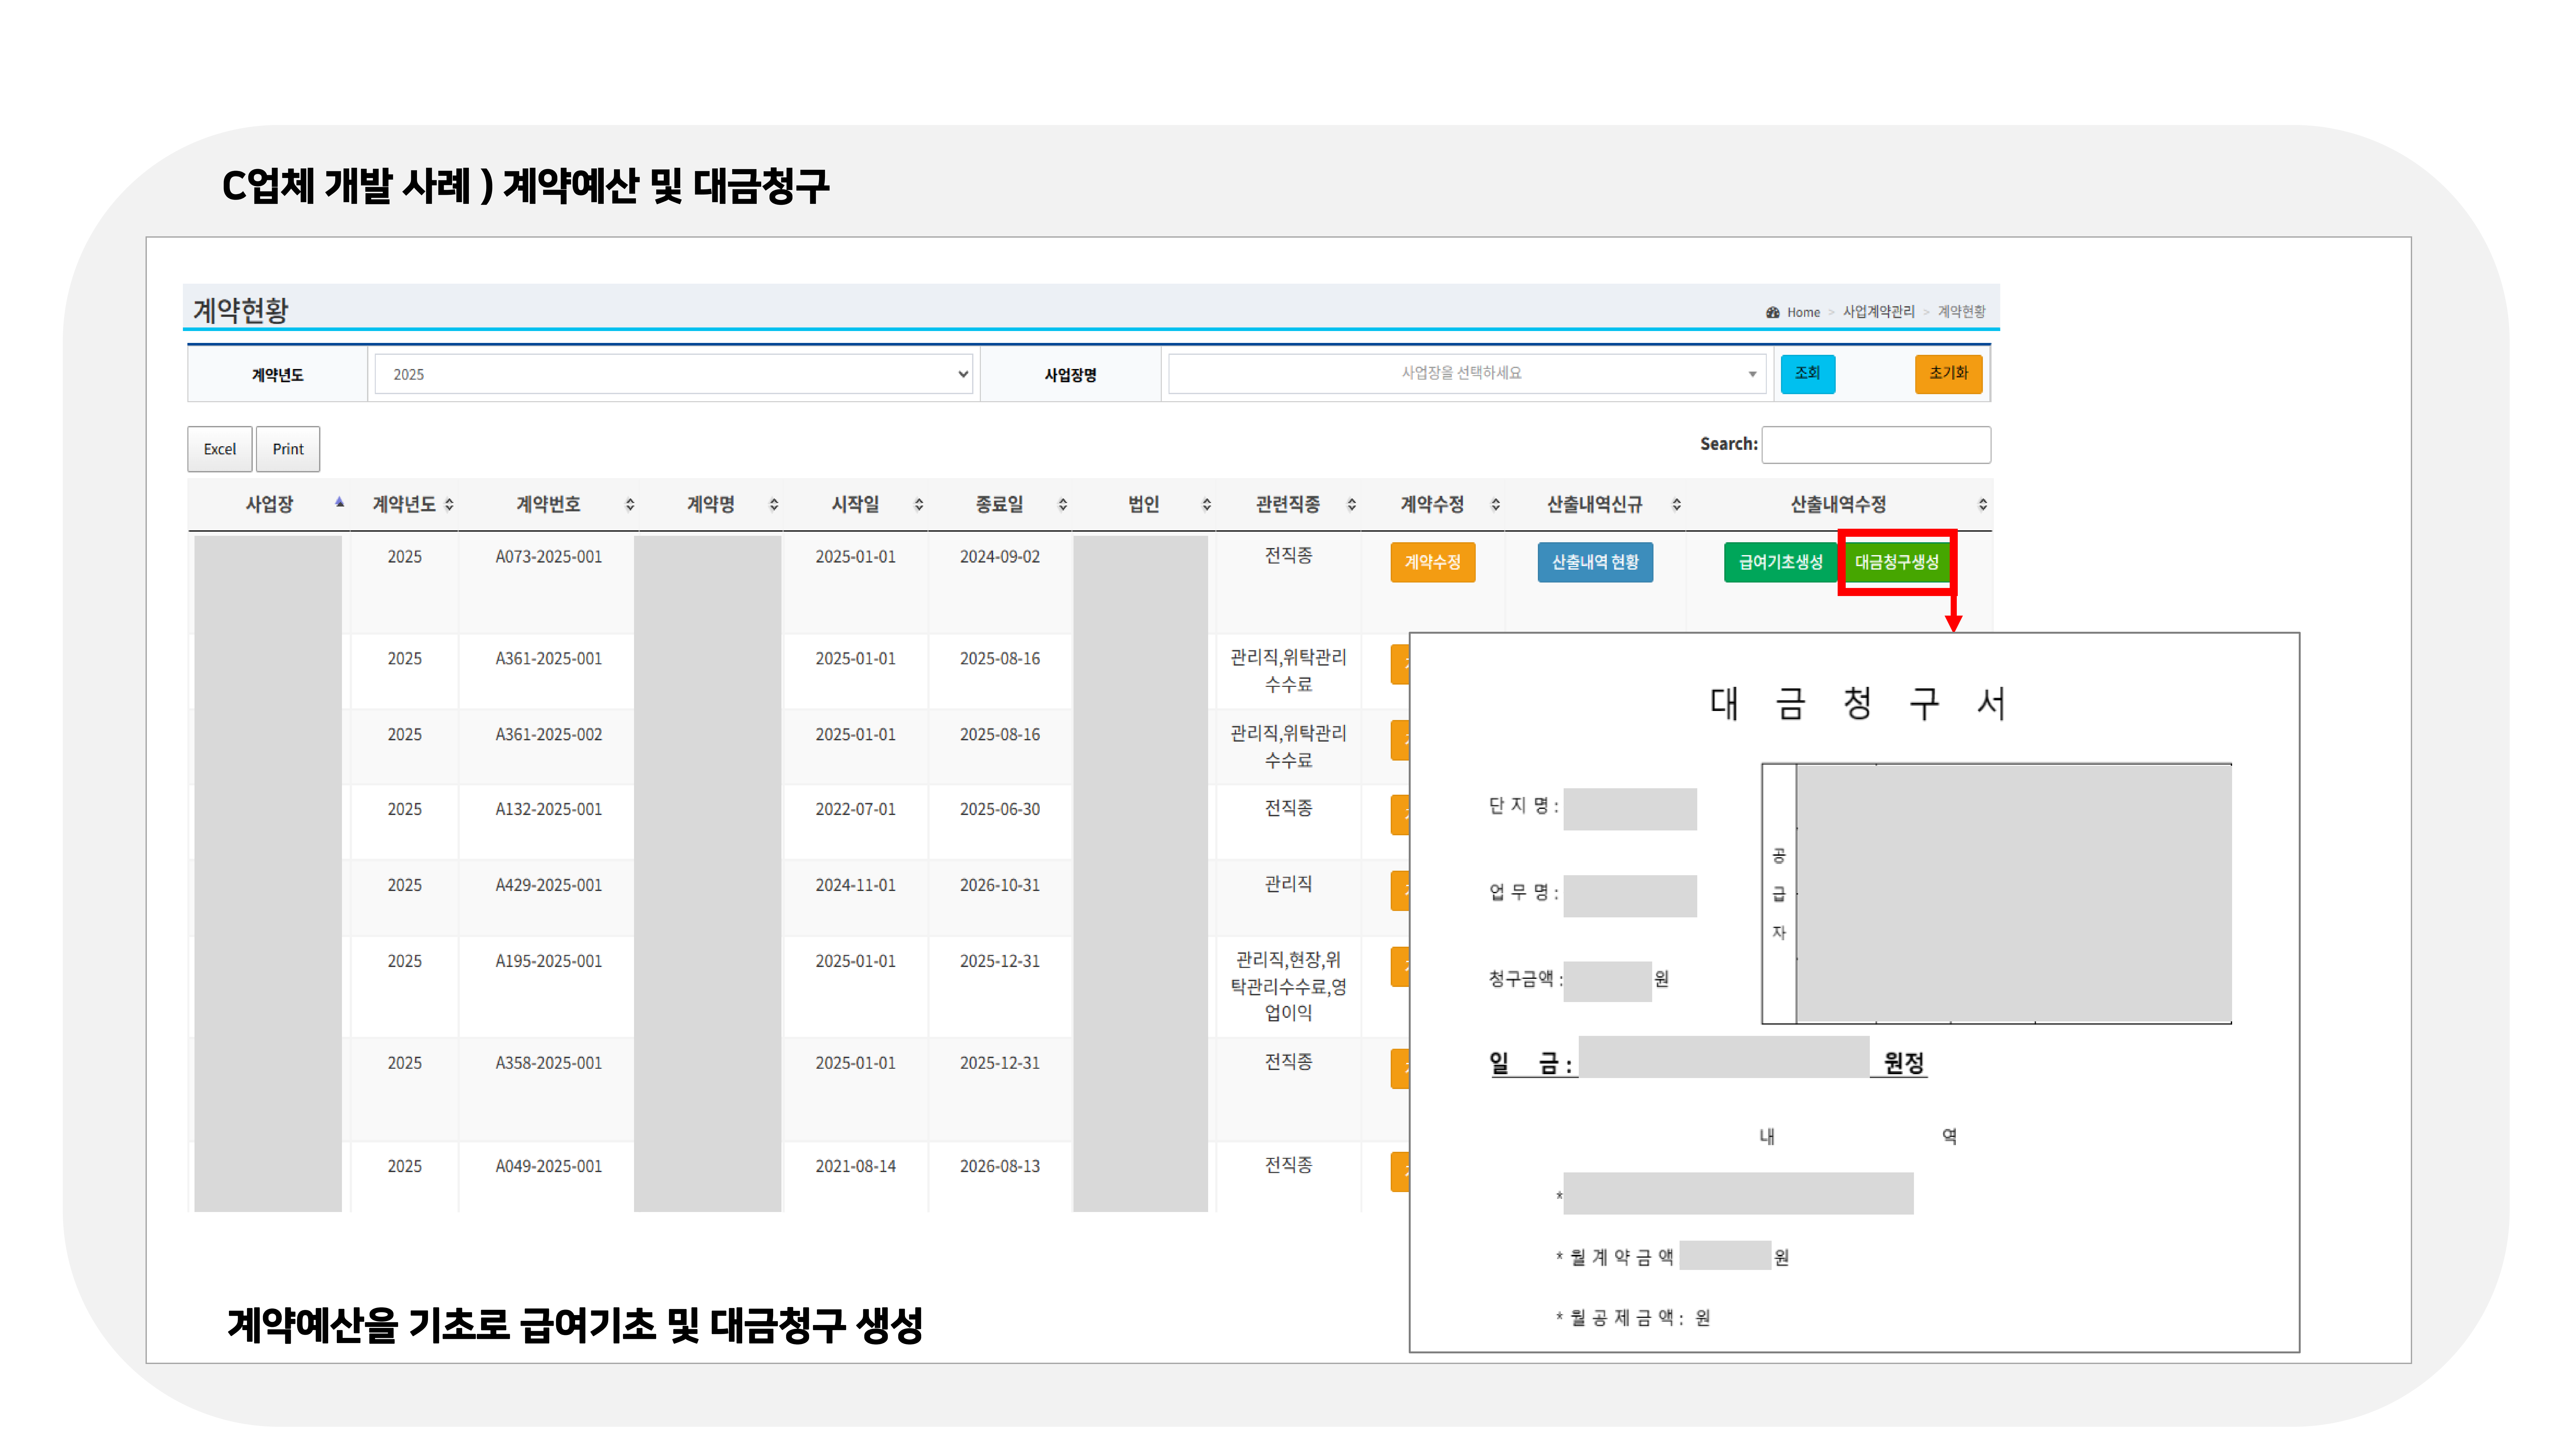Select contract number A429-2025-001
Screen dimensions: 2576x1449
point(549,886)
